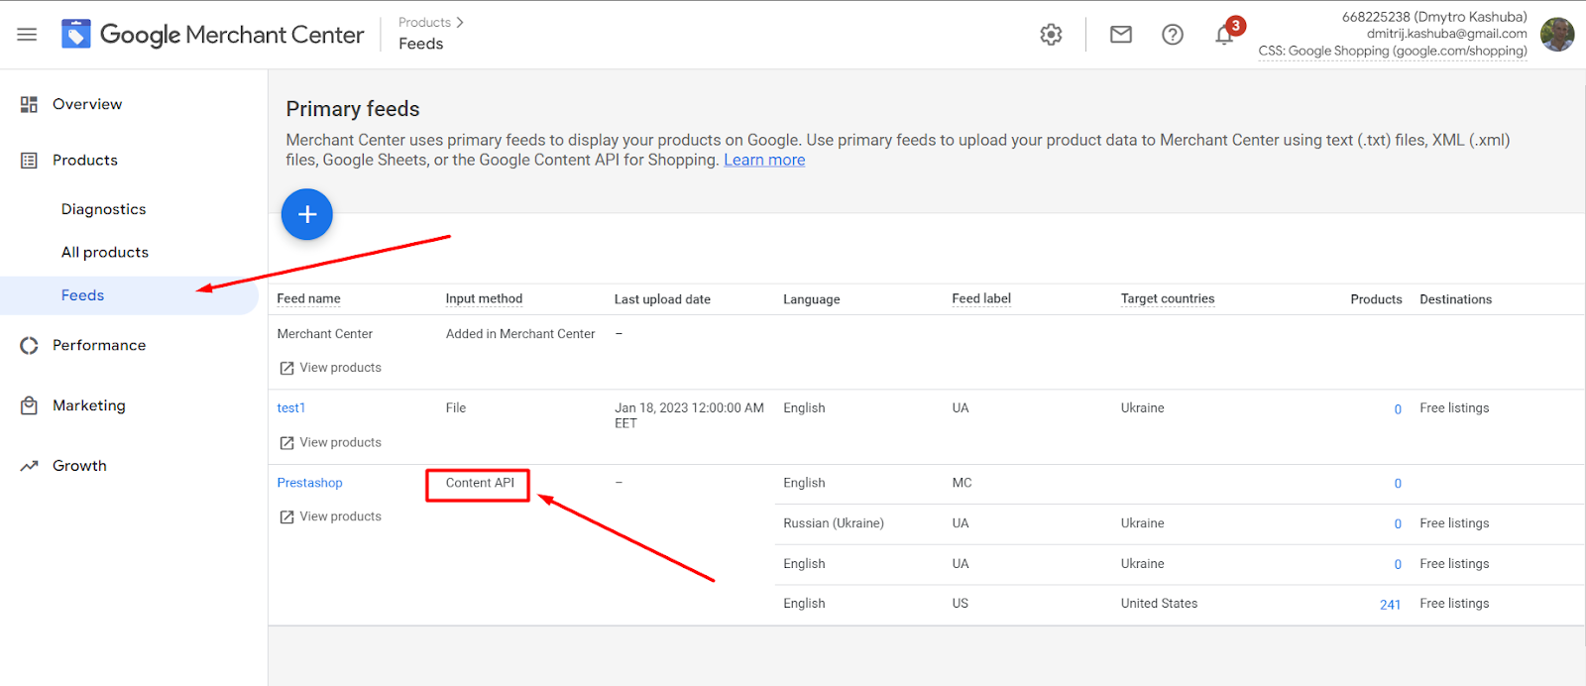This screenshot has width=1586, height=686.
Task: Click the Feed name column header
Action: click(x=308, y=298)
